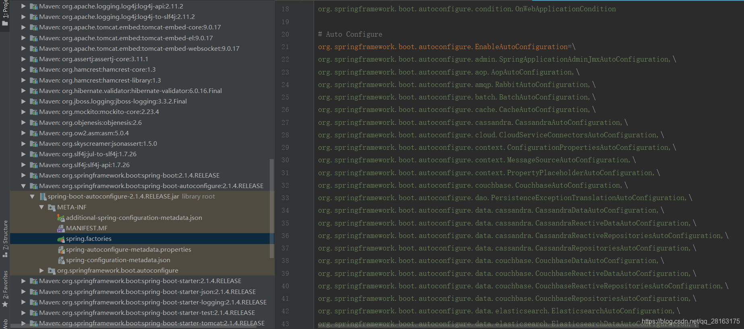This screenshot has height=329, width=744.
Task: Click library icon for spring-boot-starter-test:2.1.4.RELEASE
Action: (x=34, y=313)
